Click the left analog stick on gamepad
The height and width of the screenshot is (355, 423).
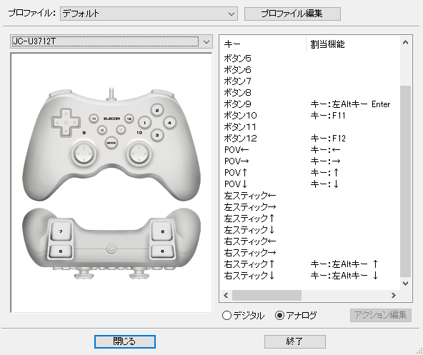coord(84,153)
